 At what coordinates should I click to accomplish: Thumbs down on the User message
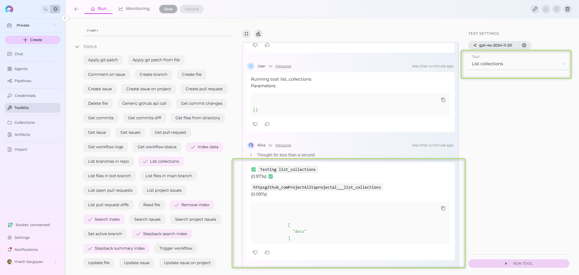[x=255, y=124]
